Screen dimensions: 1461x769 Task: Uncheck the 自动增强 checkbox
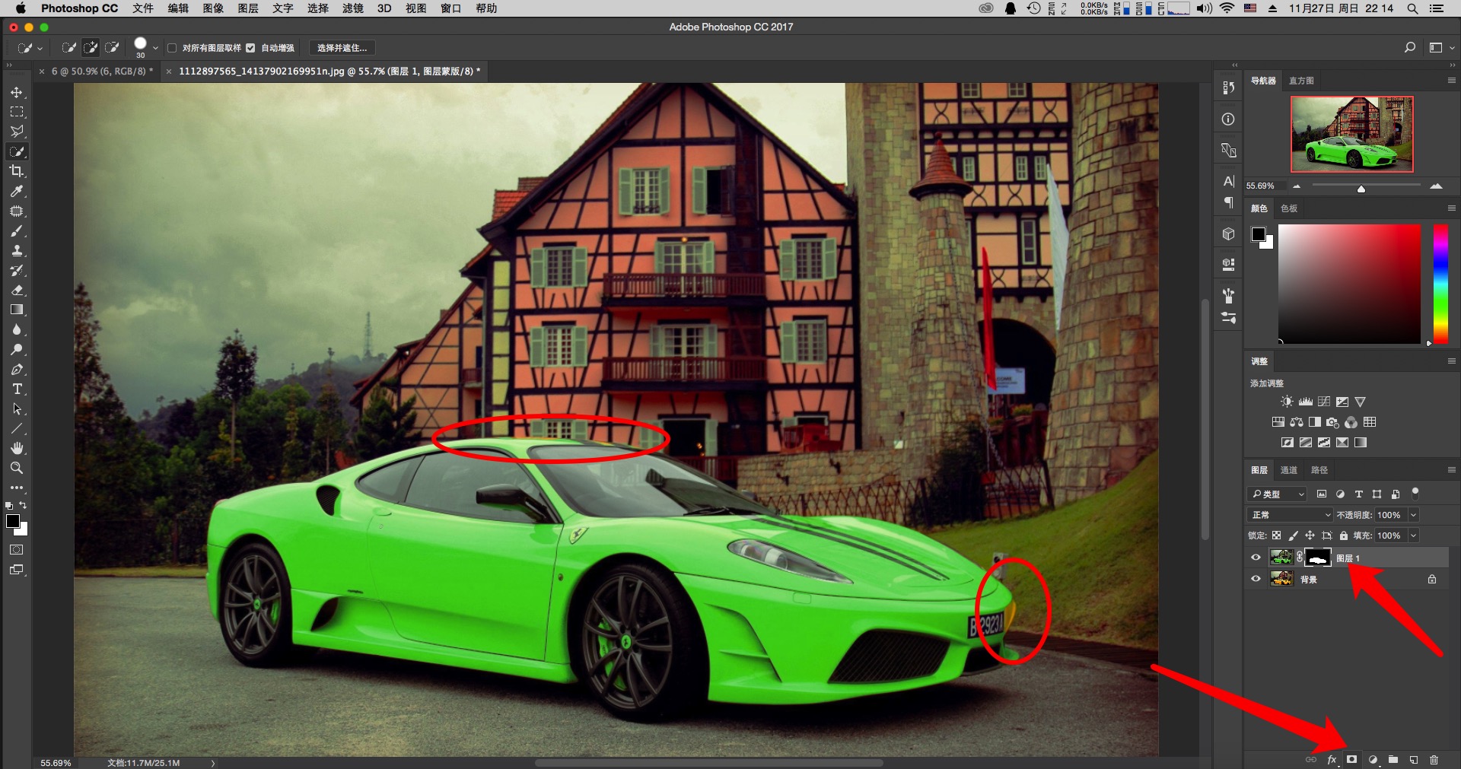250,48
